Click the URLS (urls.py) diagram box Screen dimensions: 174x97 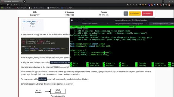coord(58,91)
